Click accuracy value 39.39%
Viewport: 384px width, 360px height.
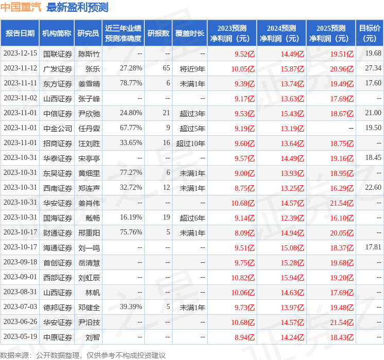tap(131, 307)
